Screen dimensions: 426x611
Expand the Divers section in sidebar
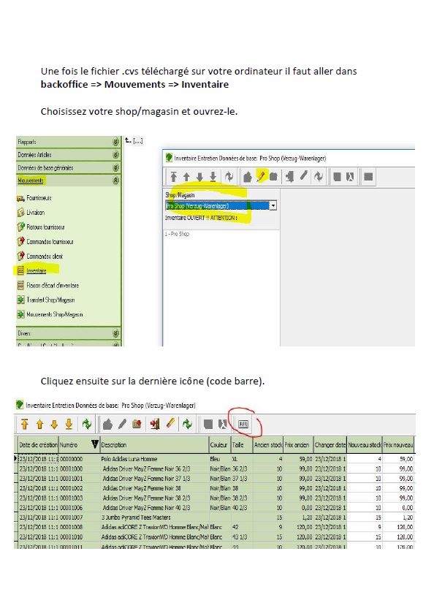[x=115, y=333]
